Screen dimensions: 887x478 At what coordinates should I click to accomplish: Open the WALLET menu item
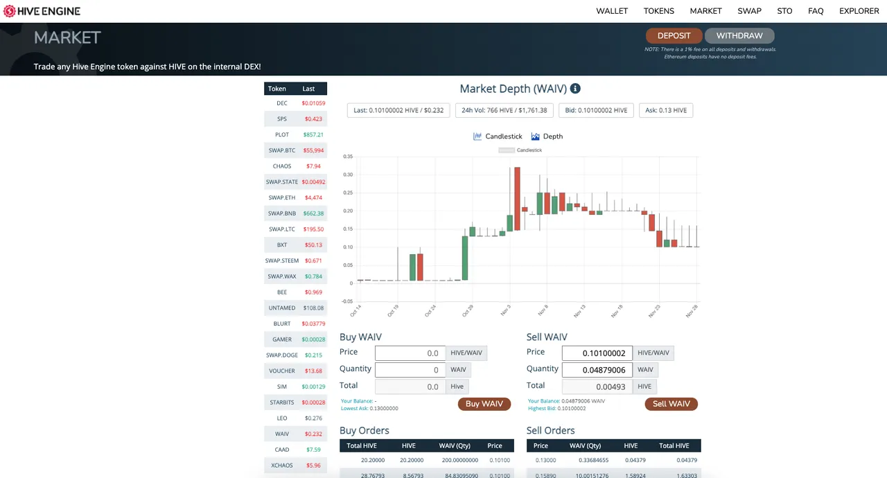point(612,11)
